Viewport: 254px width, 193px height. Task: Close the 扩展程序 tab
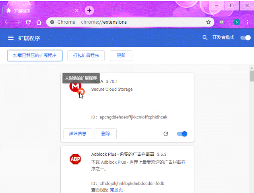[77, 11]
